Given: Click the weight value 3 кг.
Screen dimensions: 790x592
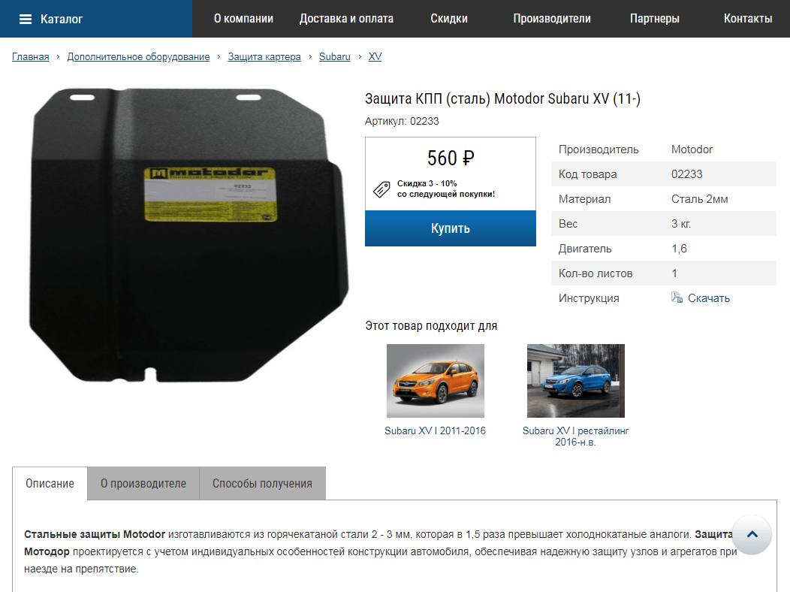Looking at the screenshot, I should click(x=680, y=224).
